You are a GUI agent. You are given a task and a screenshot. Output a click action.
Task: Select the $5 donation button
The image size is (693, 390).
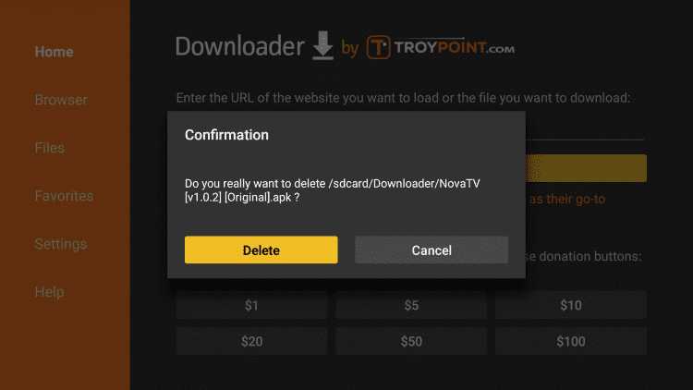[411, 305]
